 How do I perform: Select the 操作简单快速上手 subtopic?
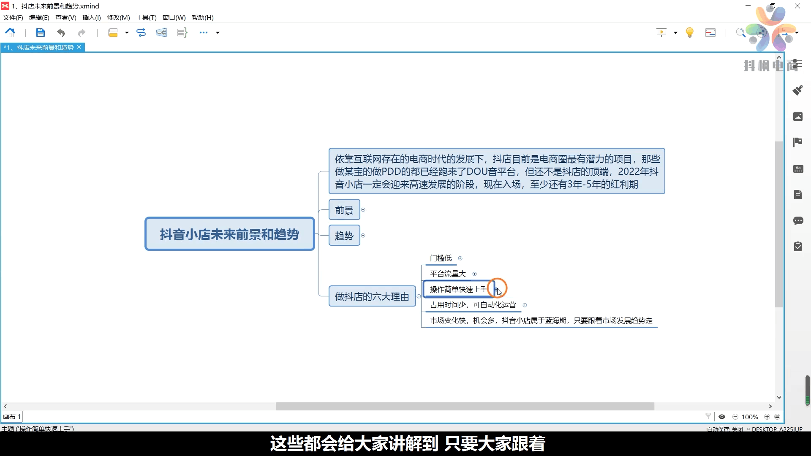pos(459,289)
